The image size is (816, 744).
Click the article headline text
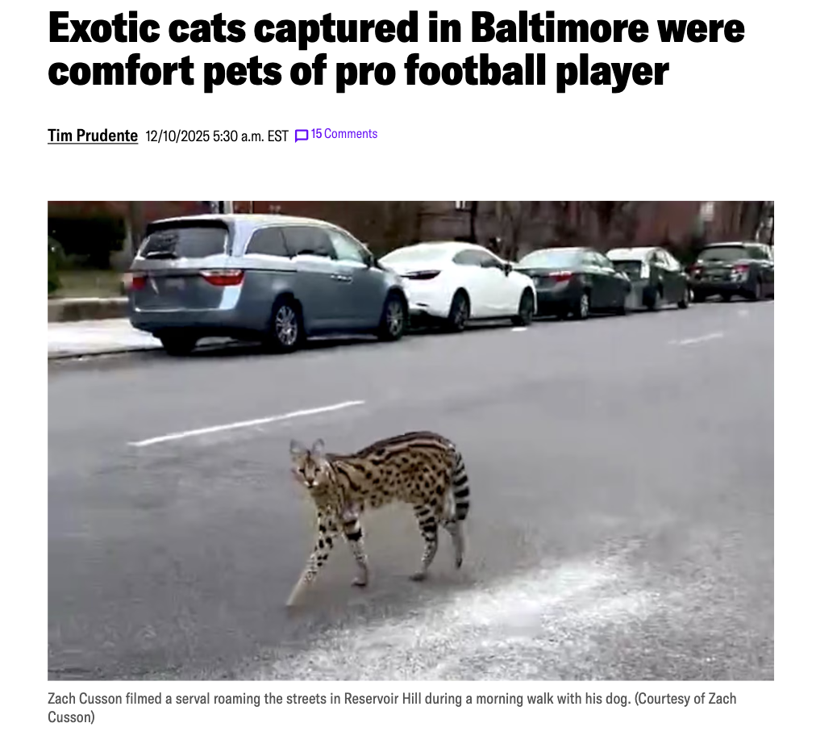click(x=396, y=49)
